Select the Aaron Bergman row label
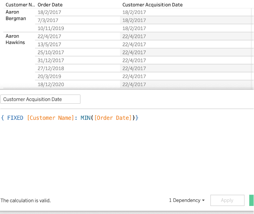Screen dimensions: 254x214 pyautogui.click(x=16, y=15)
